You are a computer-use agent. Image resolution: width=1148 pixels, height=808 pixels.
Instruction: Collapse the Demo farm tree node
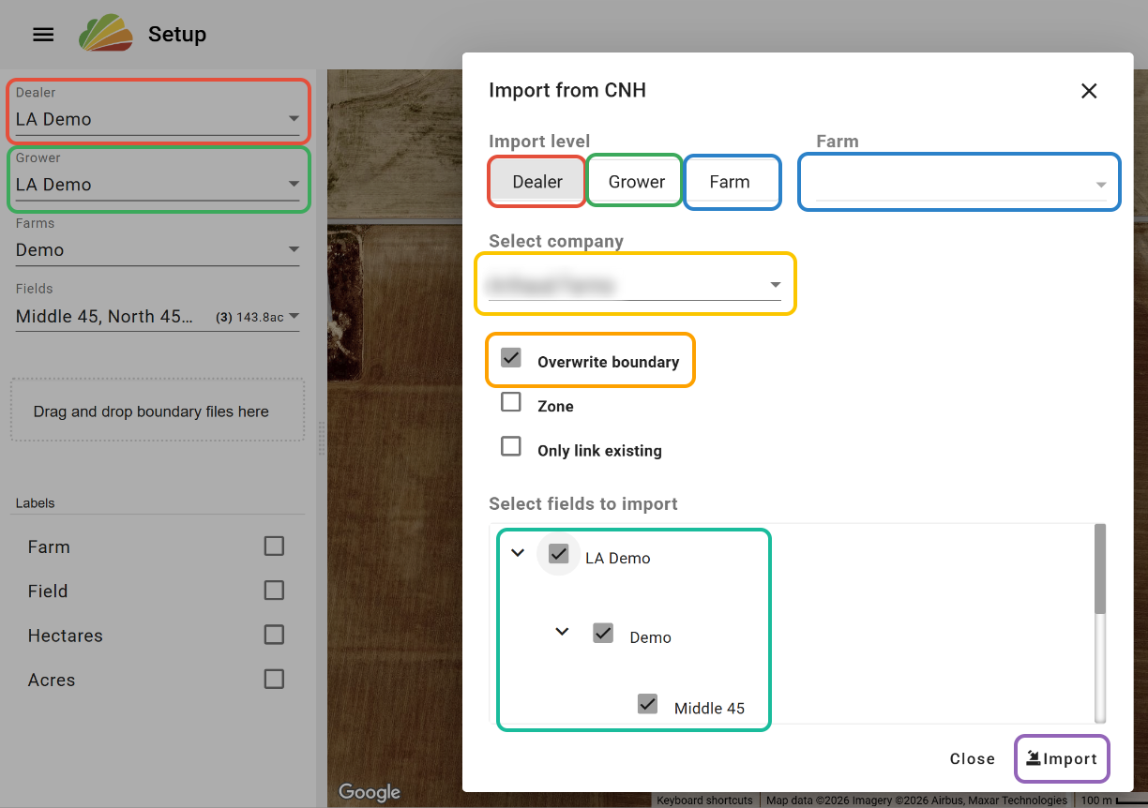tap(562, 632)
